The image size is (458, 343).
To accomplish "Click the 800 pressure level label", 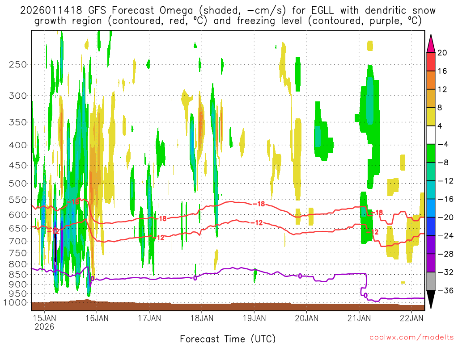I will coord(18,264).
